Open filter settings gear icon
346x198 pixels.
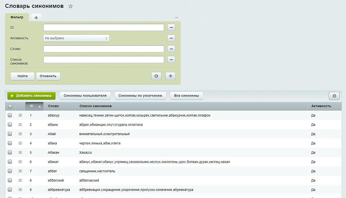point(156,76)
